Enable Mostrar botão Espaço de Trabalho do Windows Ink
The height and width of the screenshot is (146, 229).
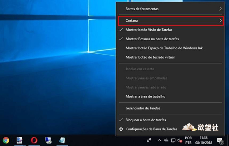click(x=170, y=48)
